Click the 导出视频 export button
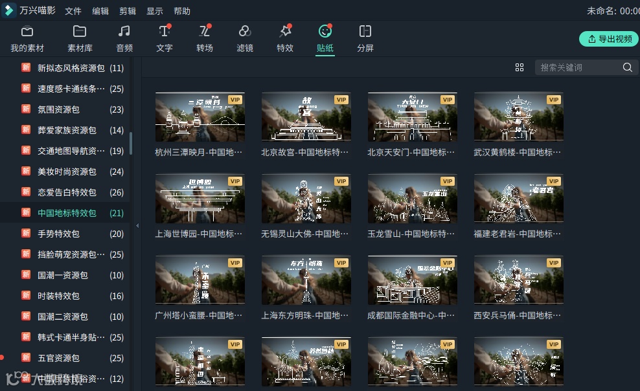 click(x=608, y=39)
